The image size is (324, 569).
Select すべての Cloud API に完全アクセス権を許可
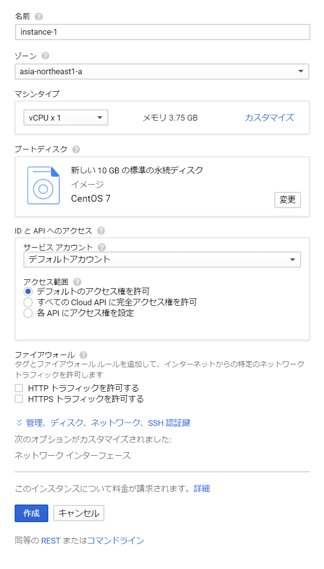tap(28, 302)
